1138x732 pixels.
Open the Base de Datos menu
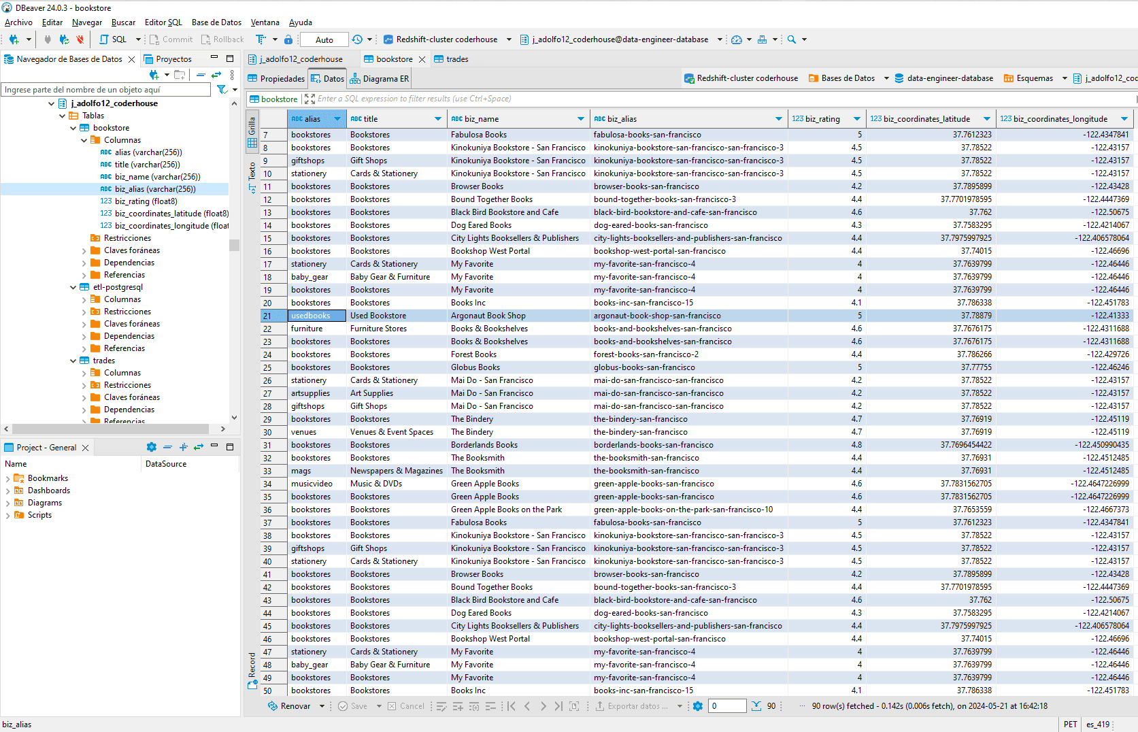216,22
